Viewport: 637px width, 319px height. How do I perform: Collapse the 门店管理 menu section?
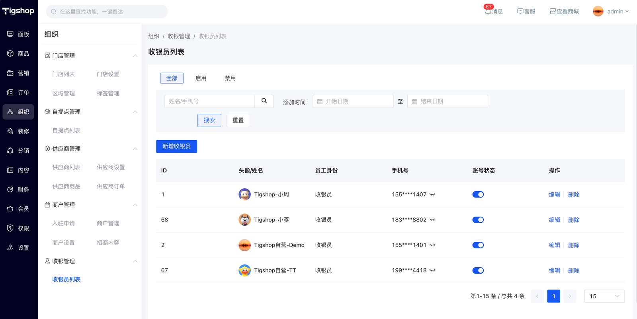point(135,56)
